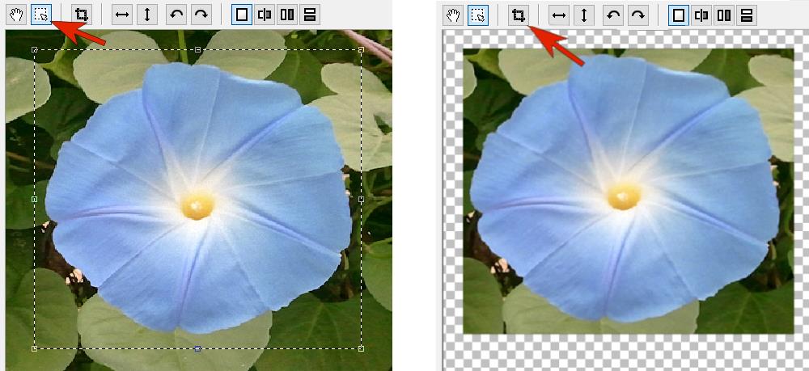Grab the top-left corner handle of the selection
The image size is (809, 371).
(x=35, y=49)
